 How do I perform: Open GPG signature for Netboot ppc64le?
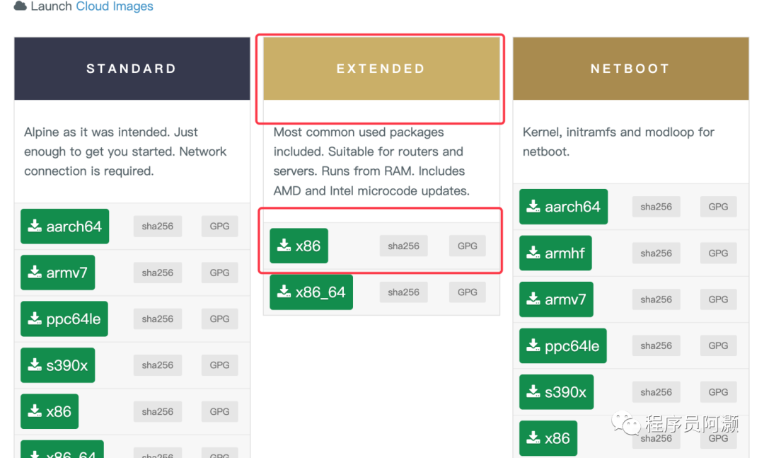[x=718, y=346]
